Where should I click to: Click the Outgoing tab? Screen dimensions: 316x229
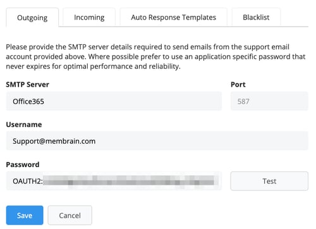point(32,18)
